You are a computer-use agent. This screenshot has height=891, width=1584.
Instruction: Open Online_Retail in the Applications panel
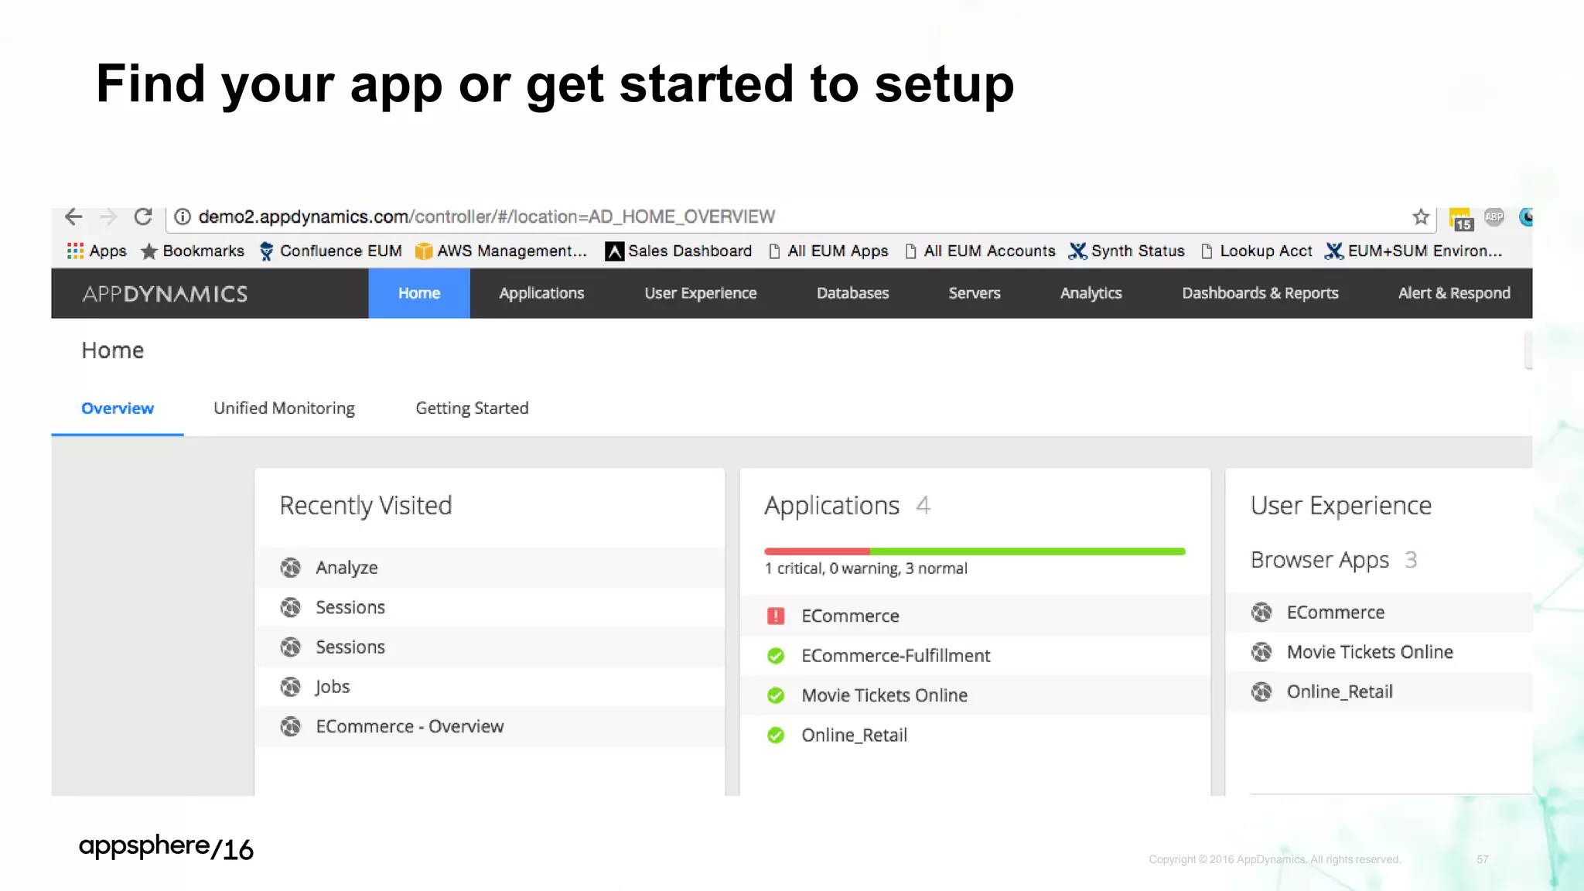click(x=975, y=736)
